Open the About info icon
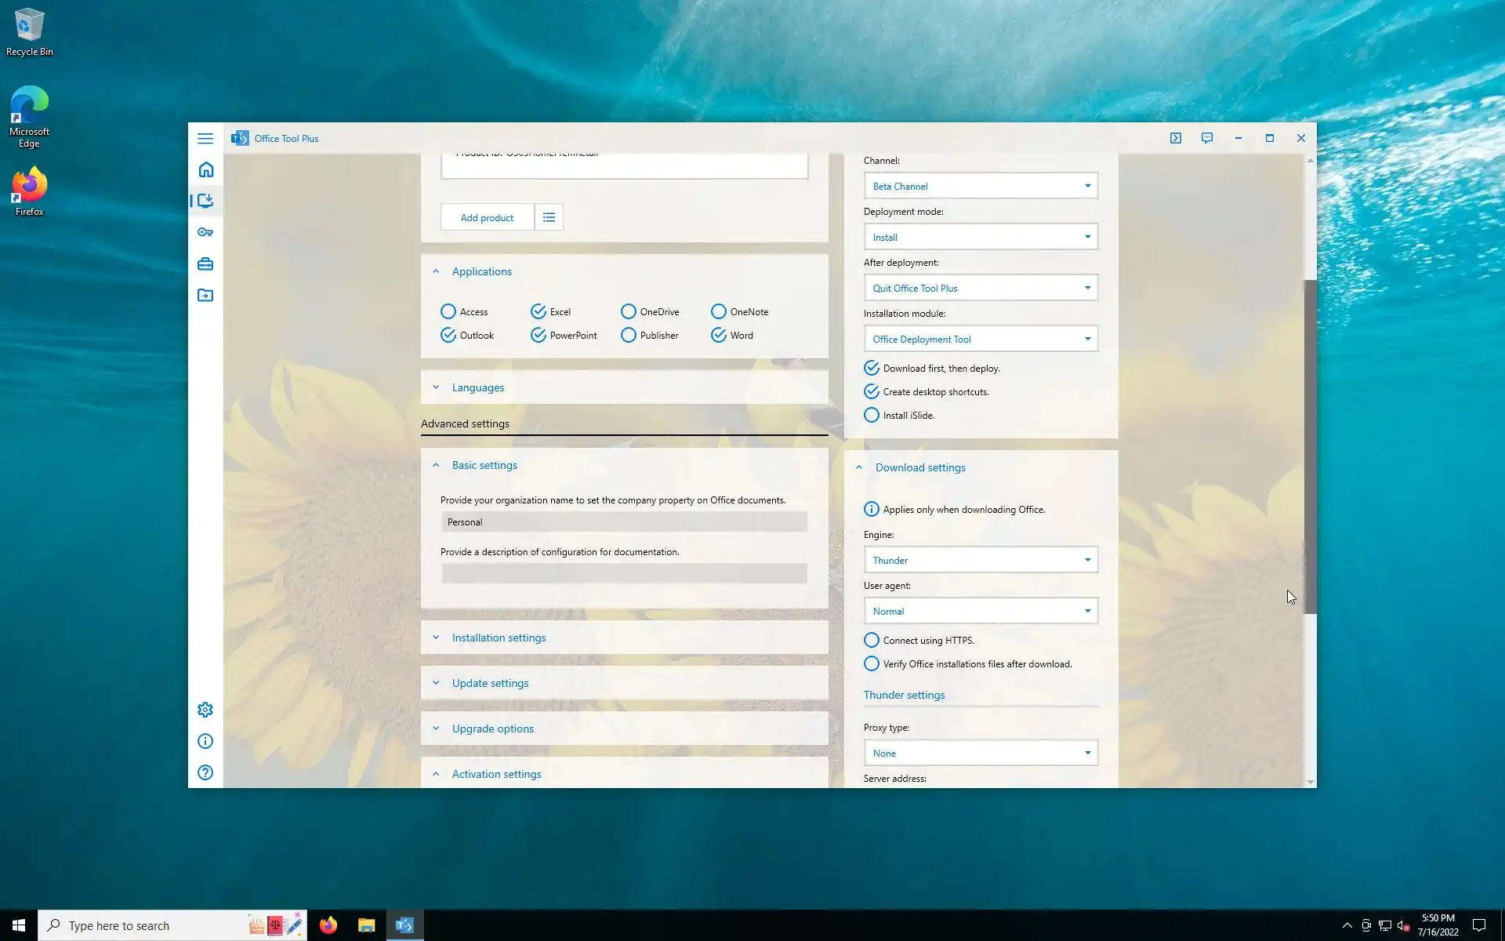 (x=205, y=741)
